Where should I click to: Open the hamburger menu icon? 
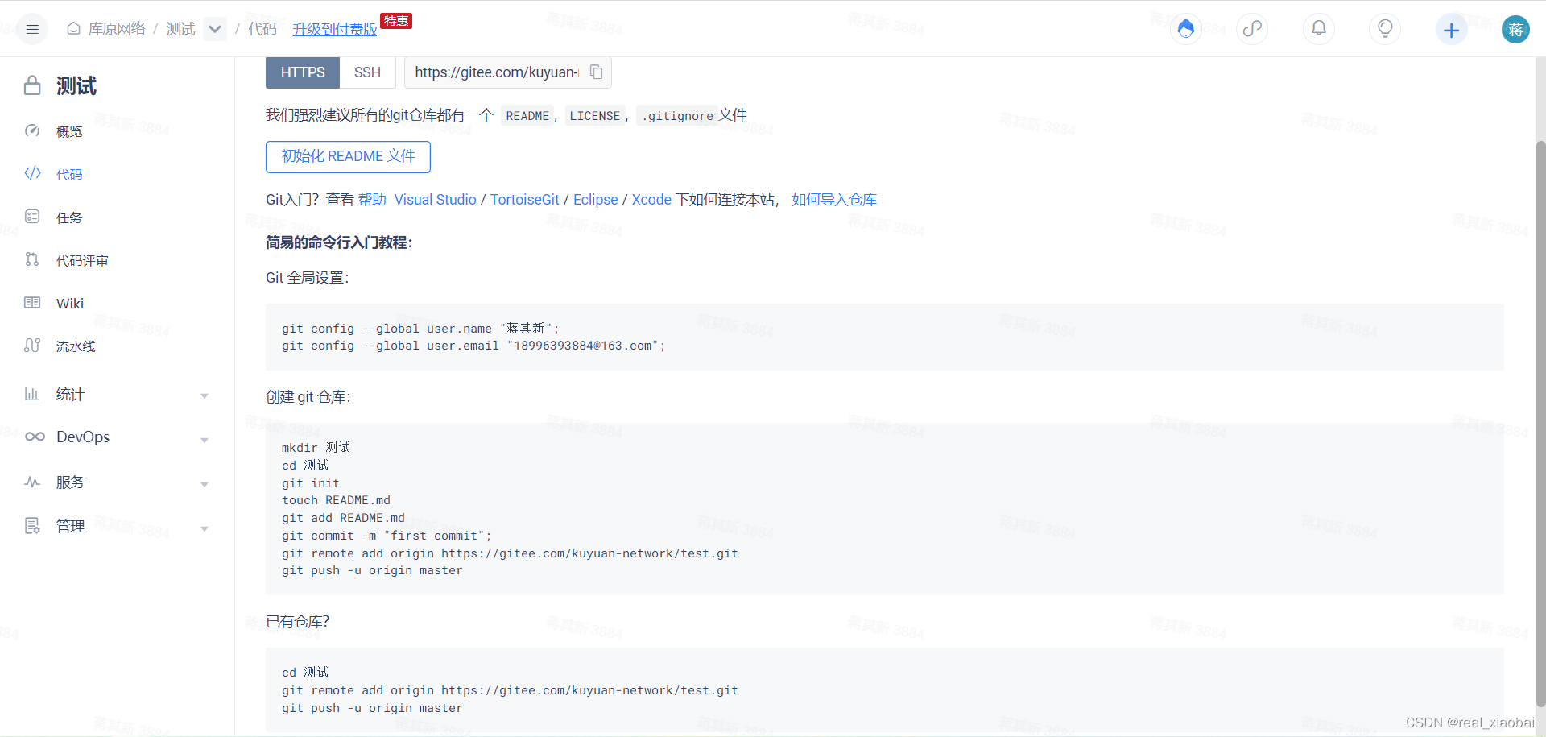pos(32,30)
